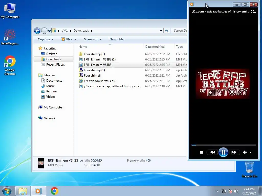
Task: Go back in Explorer
Action: pyautogui.click(x=37, y=31)
